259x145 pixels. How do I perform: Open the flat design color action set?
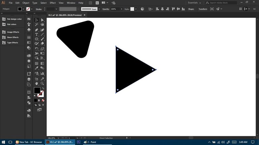tap(15, 19)
